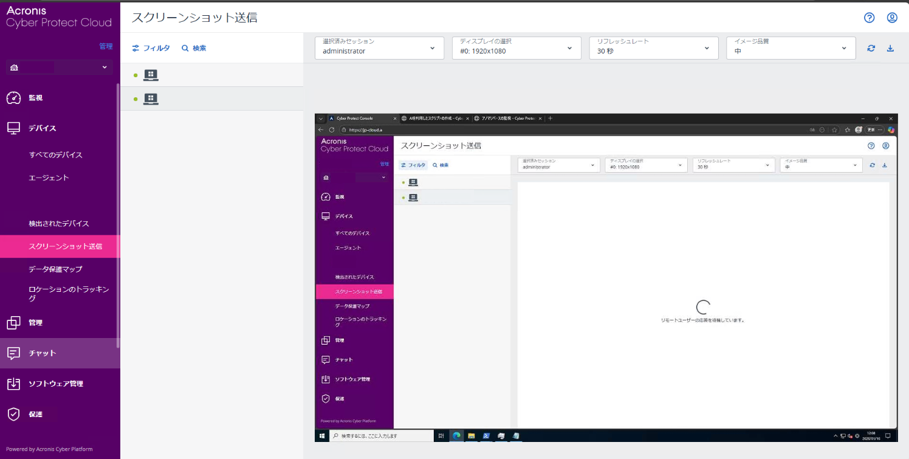The width and height of the screenshot is (909, 459).
Task: Click the download screenshot icon in the main toolbar
Action: point(891,49)
